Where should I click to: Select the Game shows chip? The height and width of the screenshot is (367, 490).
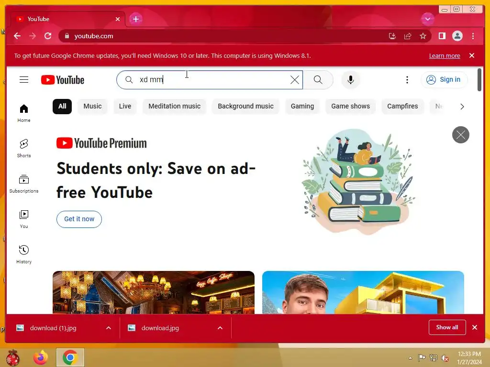click(350, 106)
